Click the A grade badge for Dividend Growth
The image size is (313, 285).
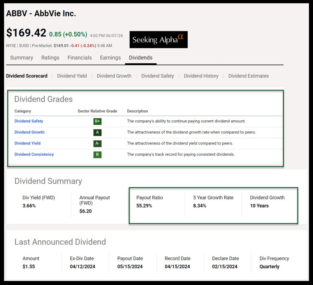click(97, 132)
